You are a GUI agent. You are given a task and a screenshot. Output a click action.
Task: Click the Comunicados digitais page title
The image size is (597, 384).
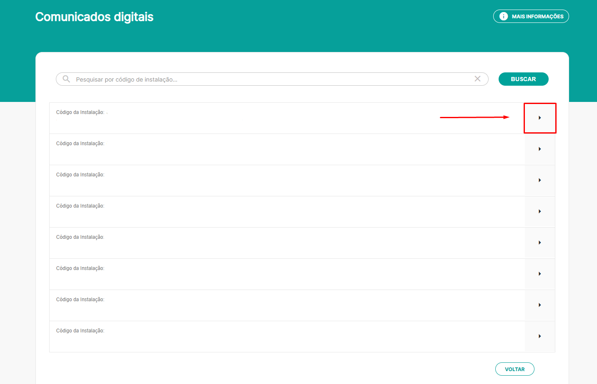[94, 17]
